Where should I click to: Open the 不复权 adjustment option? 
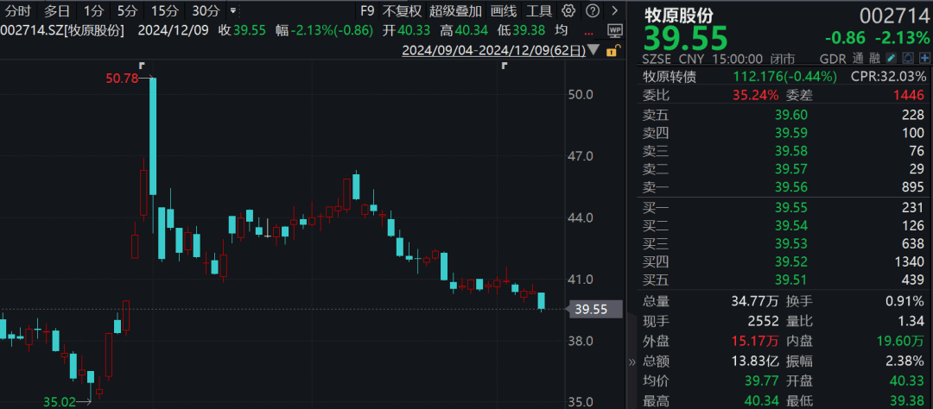tap(402, 10)
